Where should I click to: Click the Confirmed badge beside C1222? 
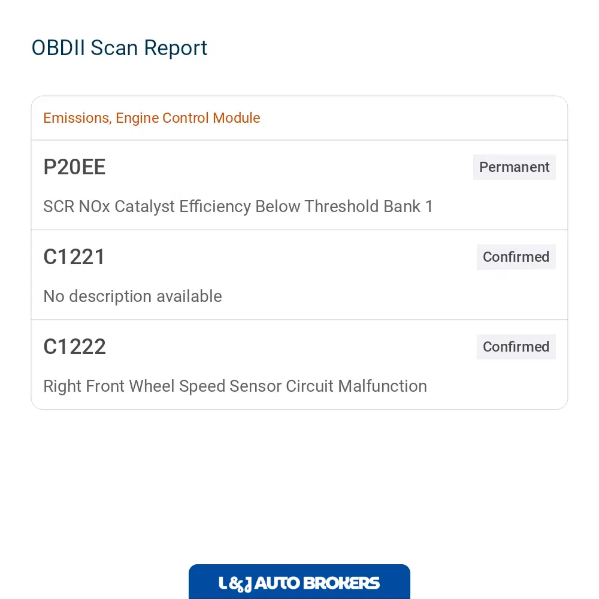pos(516,347)
